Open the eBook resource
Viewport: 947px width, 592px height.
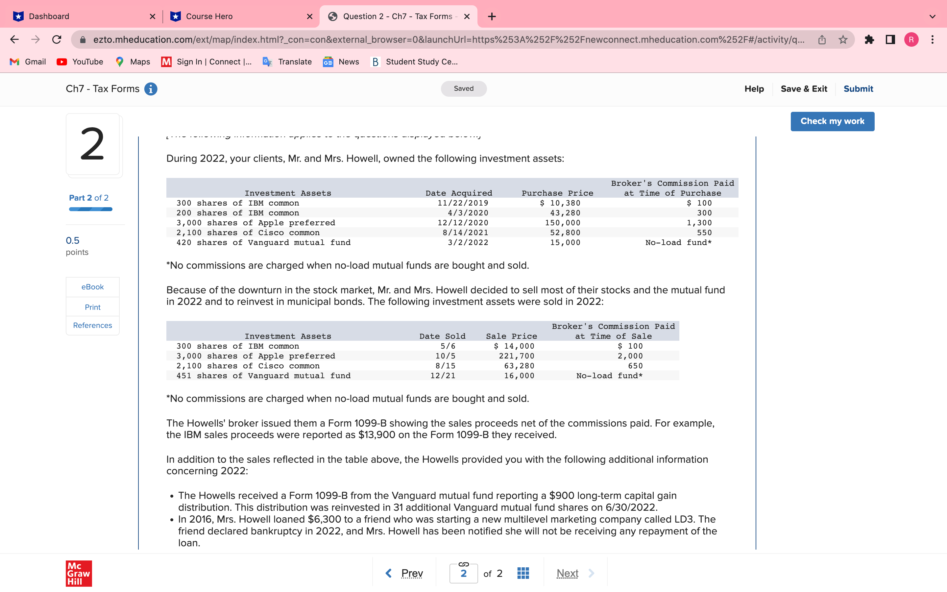(92, 287)
